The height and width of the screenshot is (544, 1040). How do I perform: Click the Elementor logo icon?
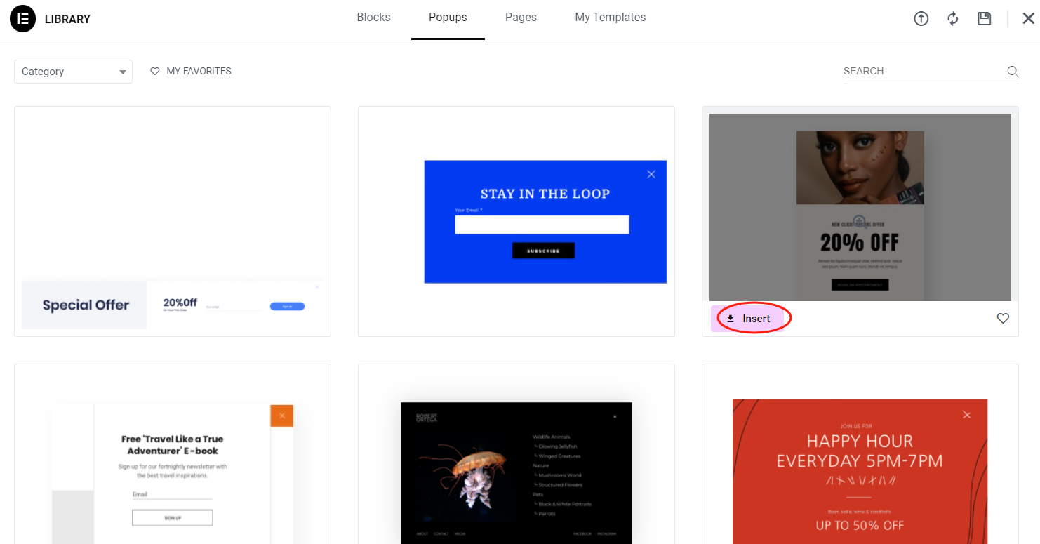[22, 19]
